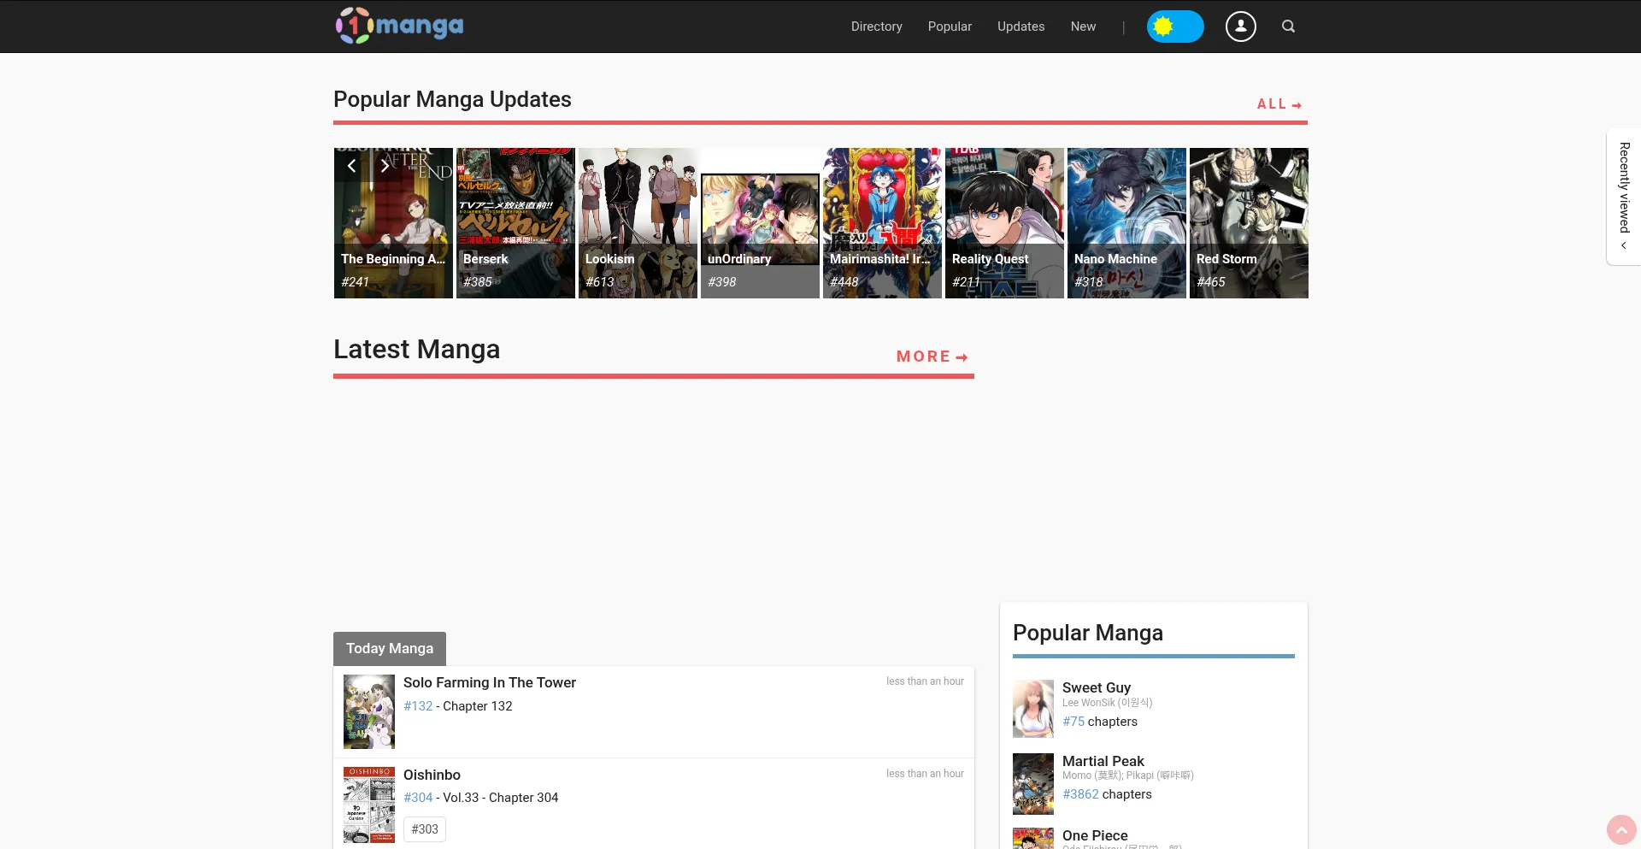Toggle the light/dark theme switch
Image resolution: width=1641 pixels, height=849 pixels.
[1175, 27]
